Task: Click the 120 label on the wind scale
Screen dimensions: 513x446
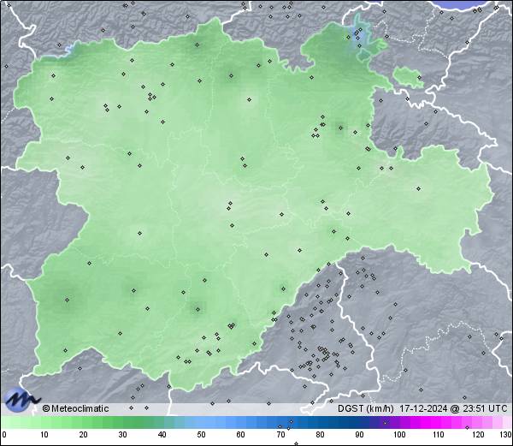Action: click(x=478, y=435)
